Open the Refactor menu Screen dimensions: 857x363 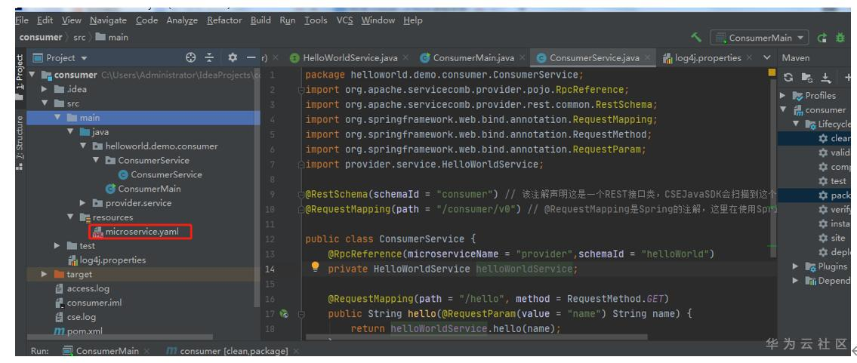[x=224, y=20]
